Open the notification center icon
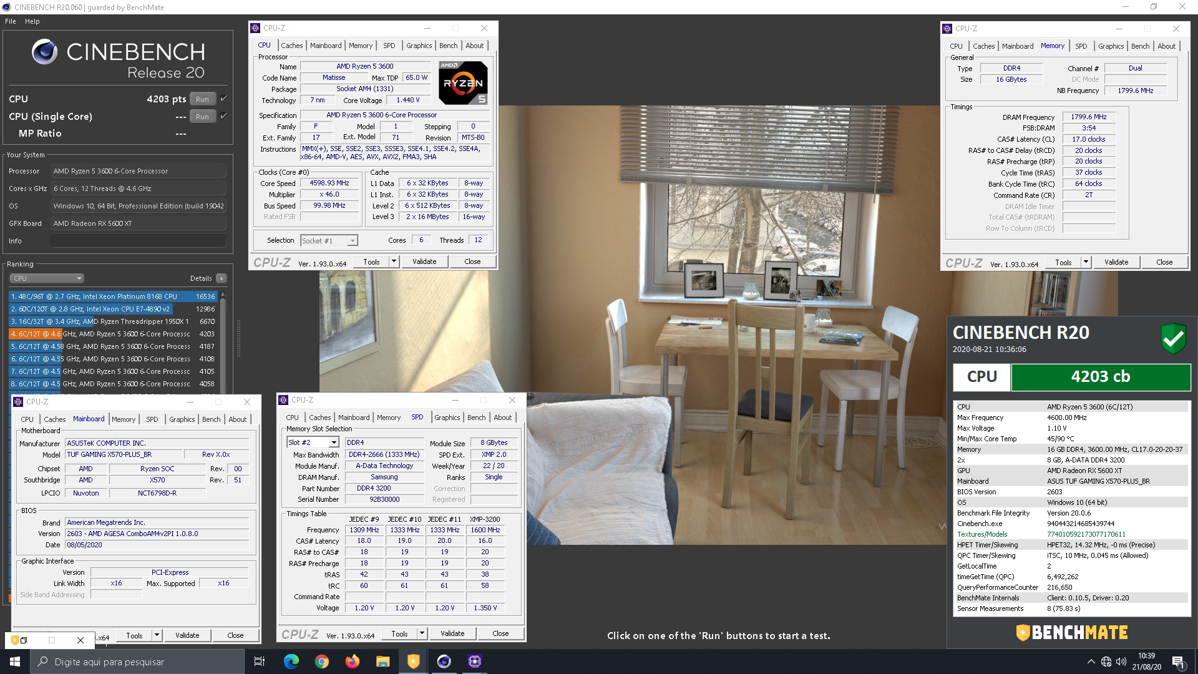Viewport: 1198px width, 674px height. (1179, 662)
